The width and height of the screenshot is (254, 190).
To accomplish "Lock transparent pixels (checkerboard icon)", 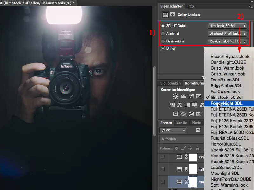I will click(177, 149).
